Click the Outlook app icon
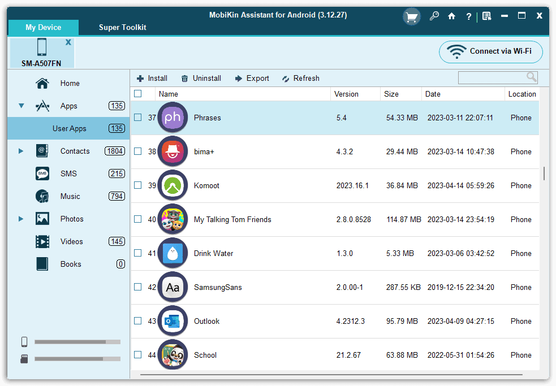Image resolution: width=556 pixels, height=386 pixels. 173,321
